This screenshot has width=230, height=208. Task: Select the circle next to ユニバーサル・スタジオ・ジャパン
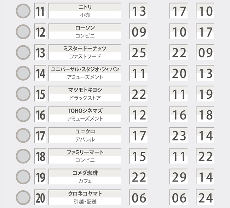point(23,73)
